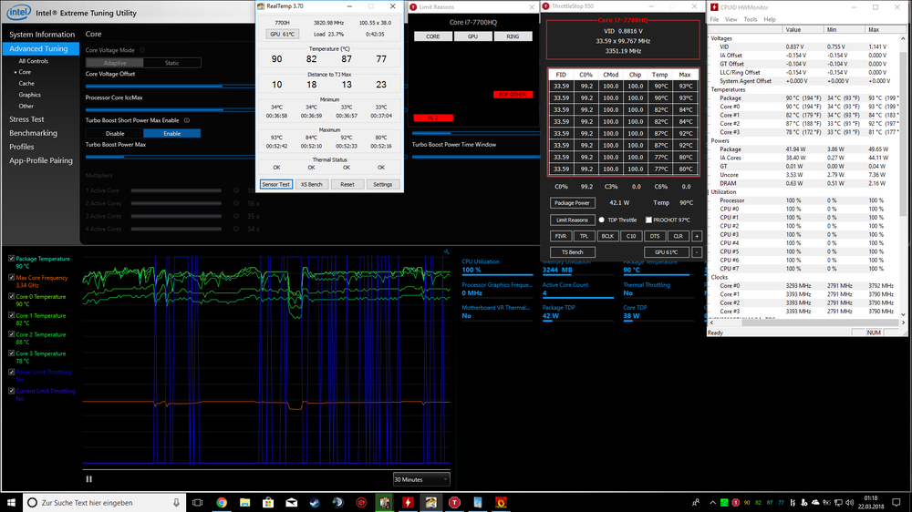Open the Stress Test section in XTU

(26, 119)
